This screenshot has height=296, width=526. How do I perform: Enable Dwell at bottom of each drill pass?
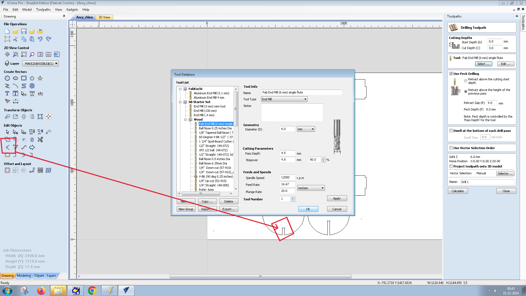451,131
